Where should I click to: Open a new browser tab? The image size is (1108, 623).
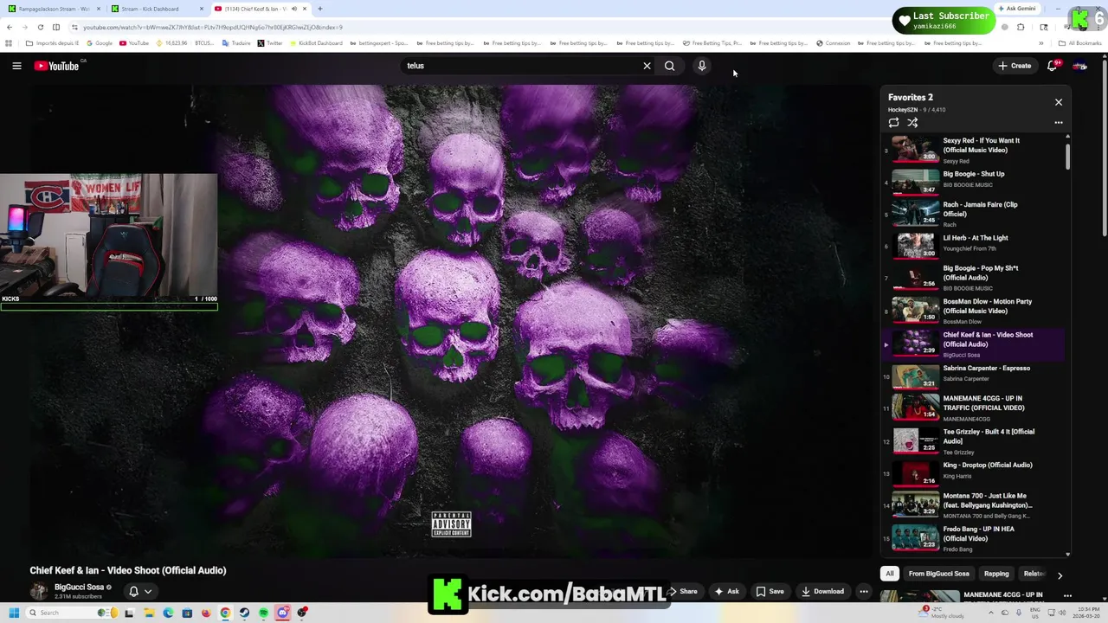[320, 9]
